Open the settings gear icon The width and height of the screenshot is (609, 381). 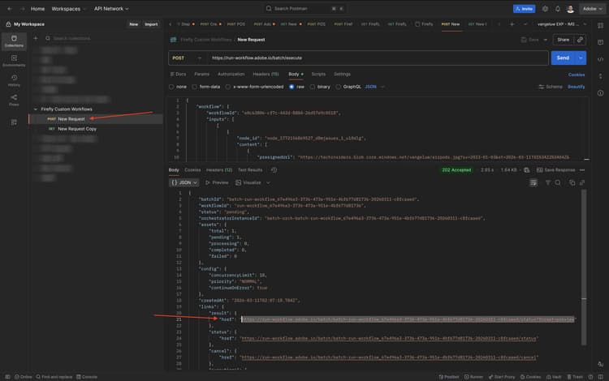click(545, 9)
